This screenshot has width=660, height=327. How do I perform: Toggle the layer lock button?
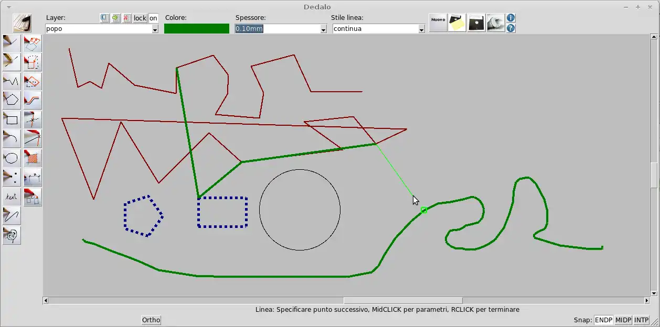(x=140, y=18)
